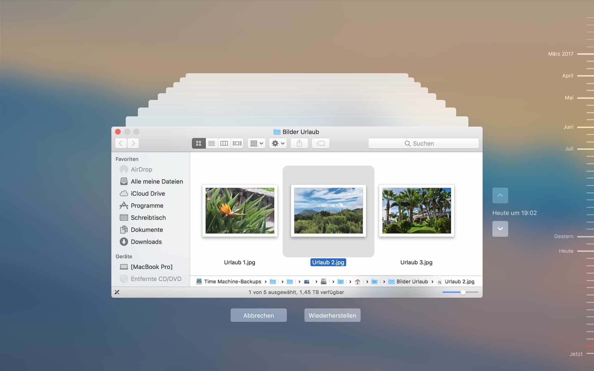Click the status text 1 von 5 ausgewählt
The image size is (594, 371).
[296, 292]
